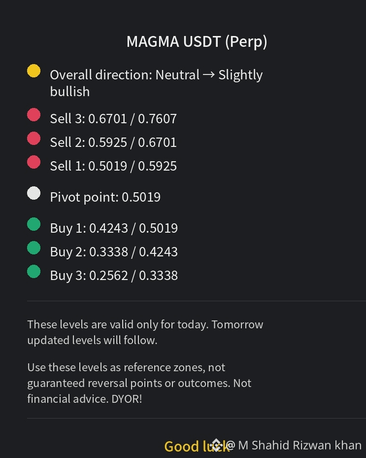Click the yellow Overall direction dot
Image resolution: width=366 pixels, height=458 pixels.
point(33,70)
